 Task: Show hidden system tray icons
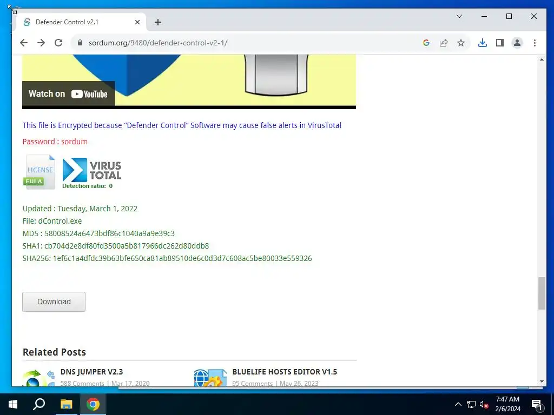click(x=458, y=404)
